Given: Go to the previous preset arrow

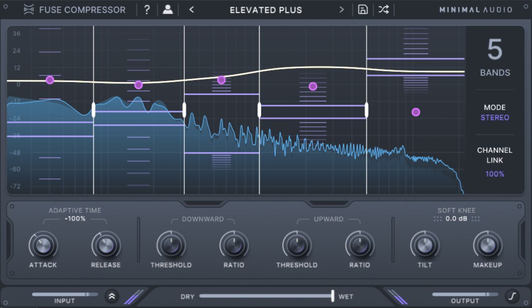Looking at the screenshot, I should [x=191, y=10].
